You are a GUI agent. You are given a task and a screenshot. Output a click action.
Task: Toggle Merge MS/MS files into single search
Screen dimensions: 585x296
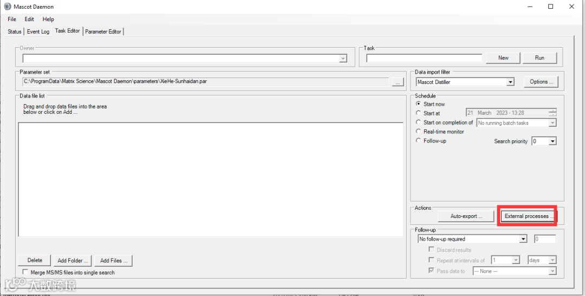click(x=26, y=273)
